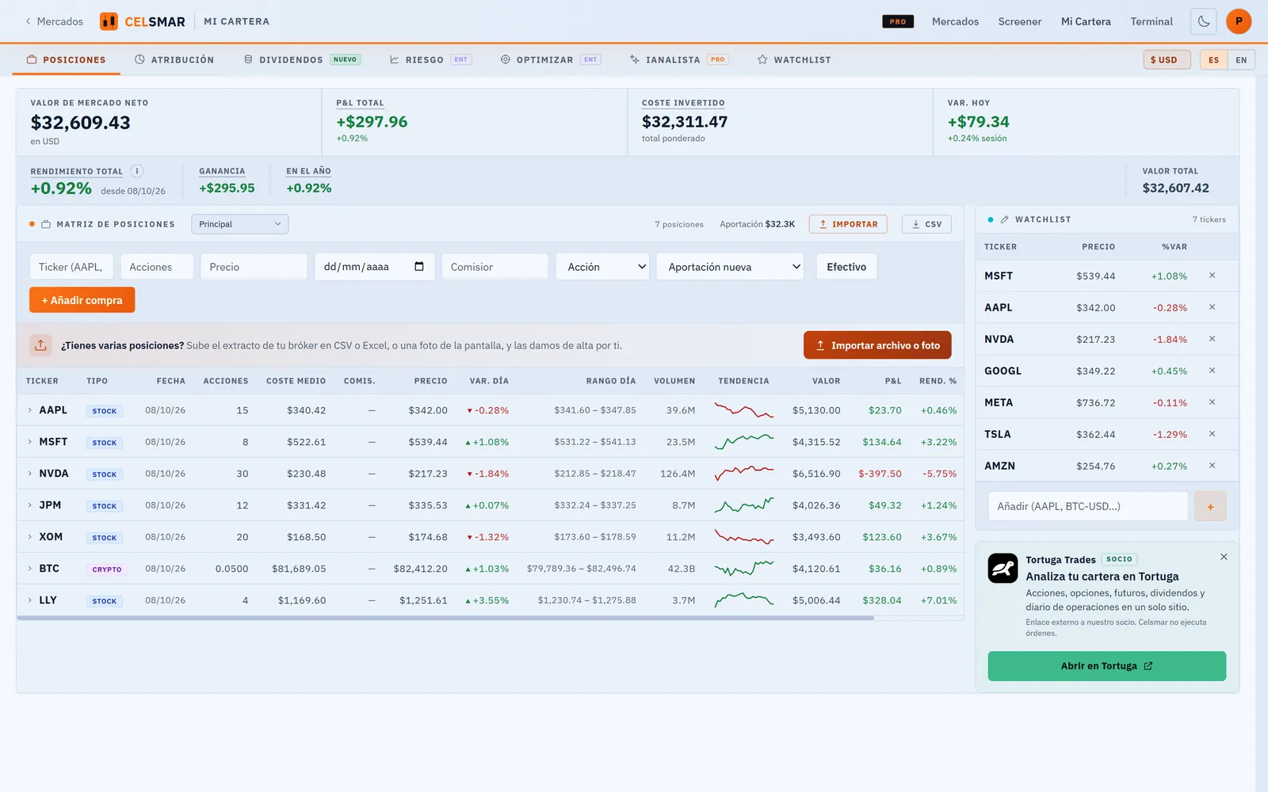The height and width of the screenshot is (792, 1268).
Task: Open Terminal in the top navigation
Action: [x=1152, y=21]
